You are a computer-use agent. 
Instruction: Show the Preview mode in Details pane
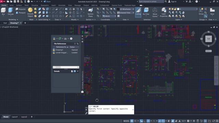75,71
